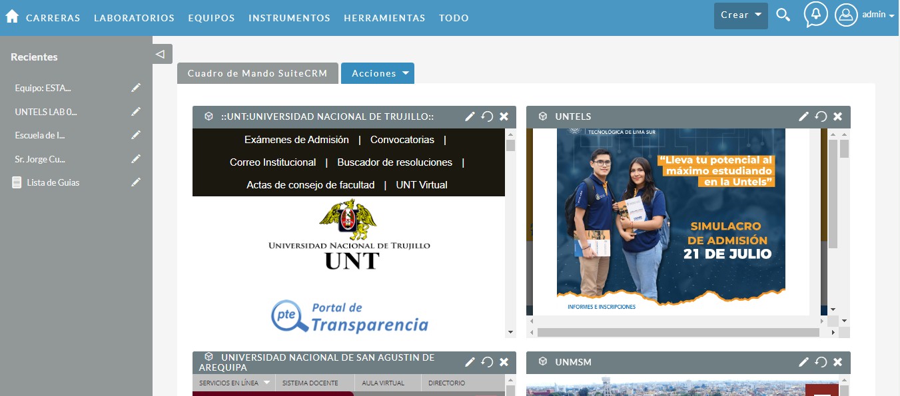
Task: Click the UNT Virtual link
Action: [422, 185]
